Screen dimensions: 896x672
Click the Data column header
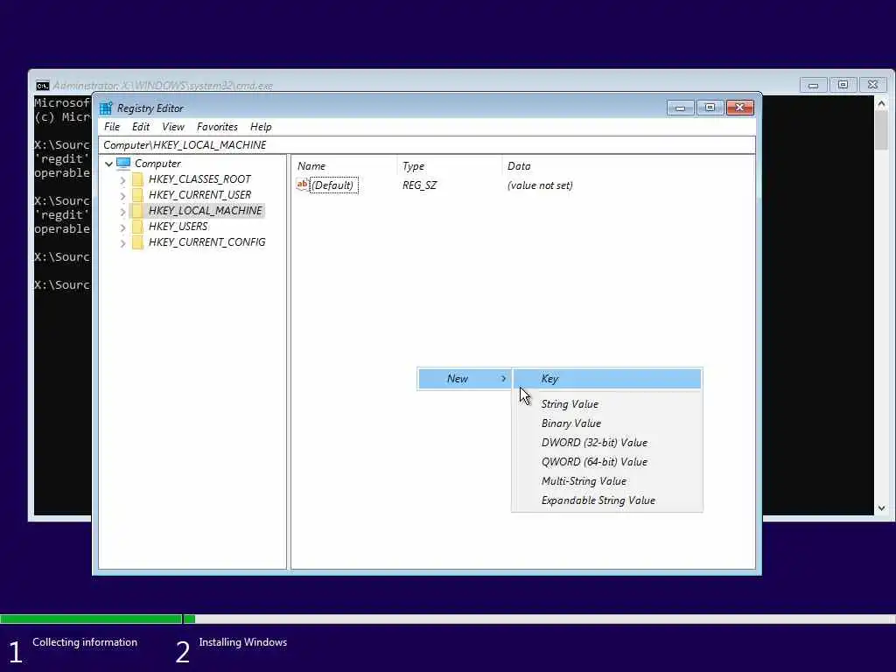[627, 166]
